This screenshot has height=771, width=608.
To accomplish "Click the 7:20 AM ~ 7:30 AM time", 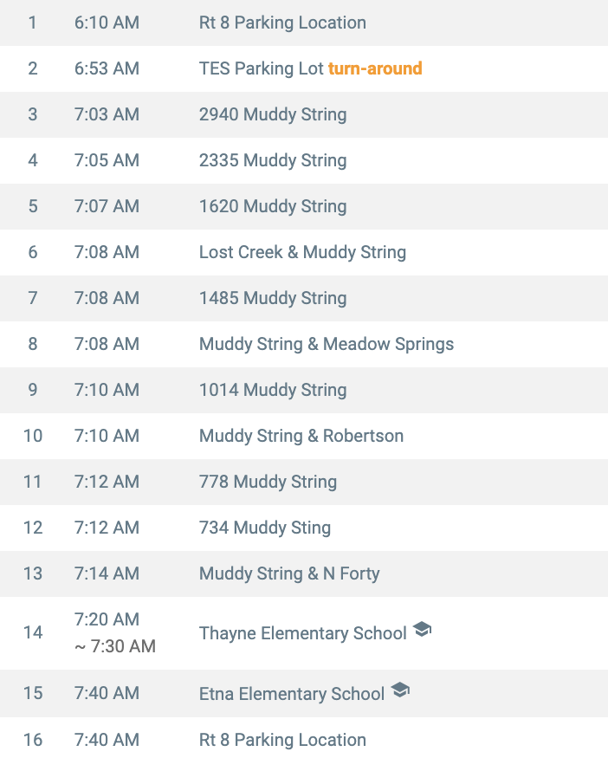I will [x=114, y=633].
